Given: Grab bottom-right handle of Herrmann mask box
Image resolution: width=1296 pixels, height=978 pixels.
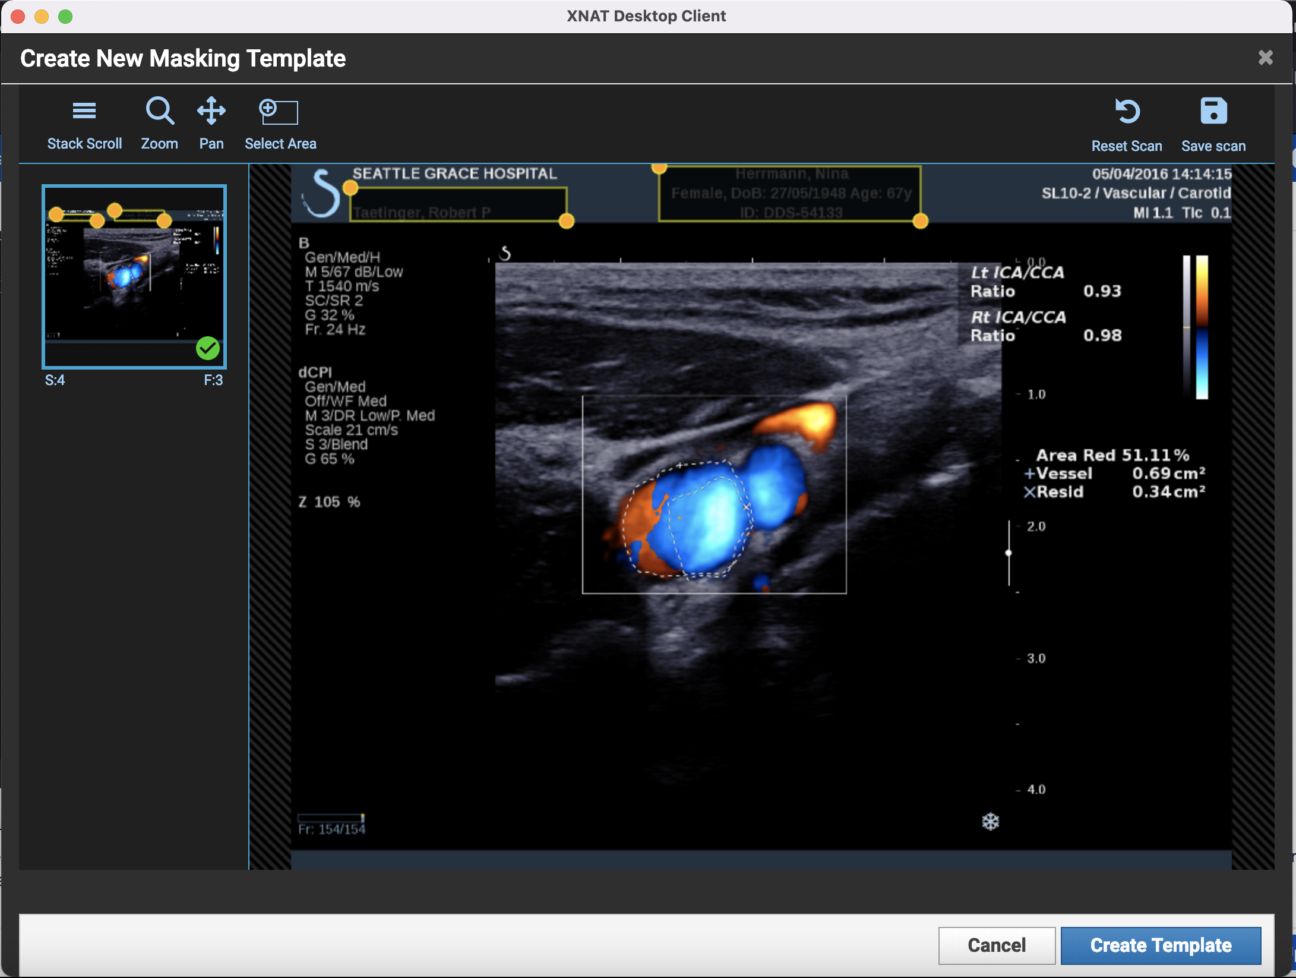Looking at the screenshot, I should 920,222.
